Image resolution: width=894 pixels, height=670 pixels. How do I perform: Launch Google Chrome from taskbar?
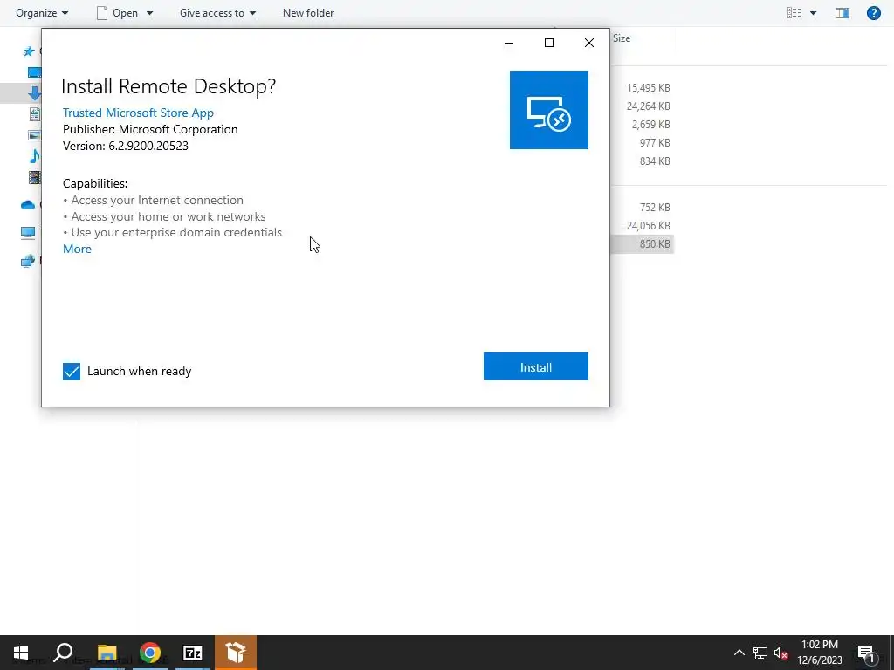click(x=150, y=653)
